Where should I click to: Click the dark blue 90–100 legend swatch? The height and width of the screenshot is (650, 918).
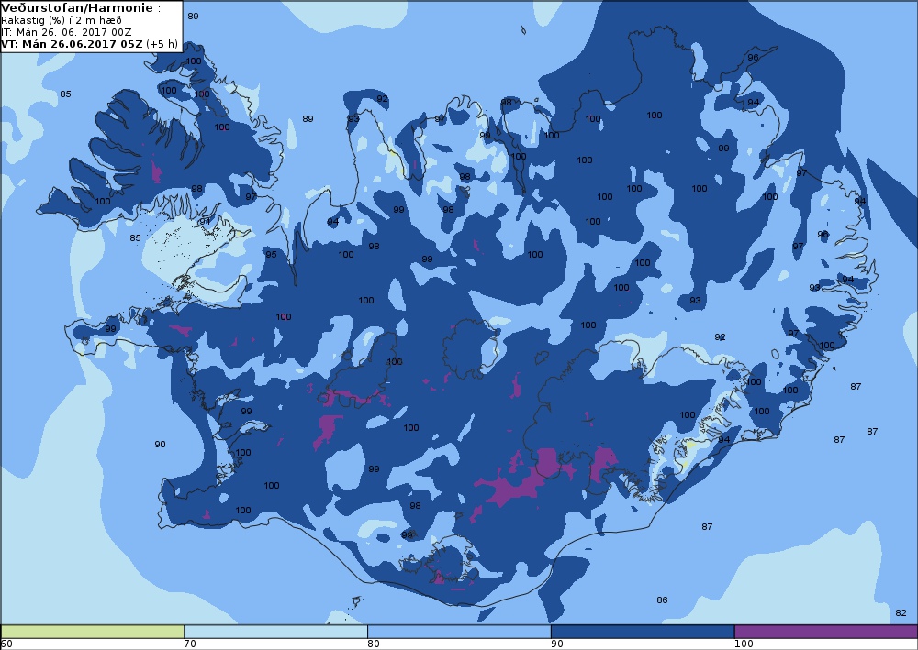click(643, 632)
